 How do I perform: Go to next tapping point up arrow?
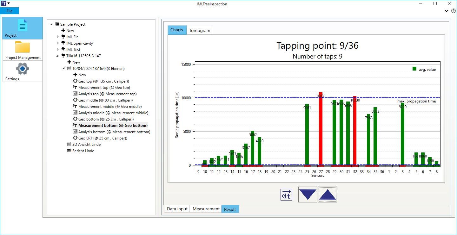(328, 195)
